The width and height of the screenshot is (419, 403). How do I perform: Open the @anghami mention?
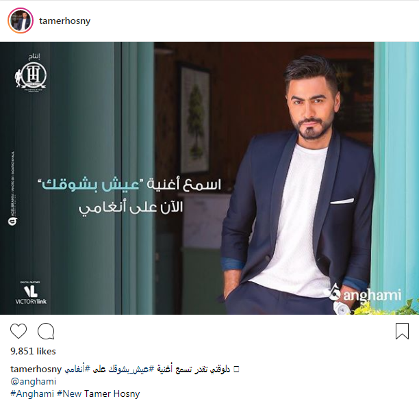(x=34, y=381)
